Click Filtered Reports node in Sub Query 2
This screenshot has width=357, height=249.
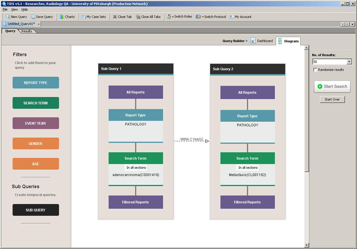[248, 202]
